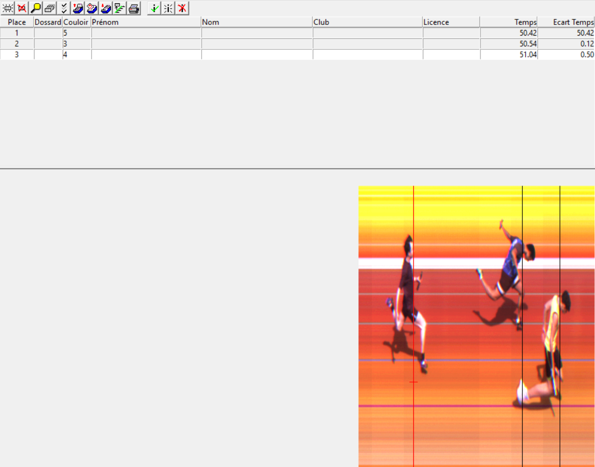Click the card file icon with question mark
The width and height of the screenshot is (595, 467).
coord(92,8)
